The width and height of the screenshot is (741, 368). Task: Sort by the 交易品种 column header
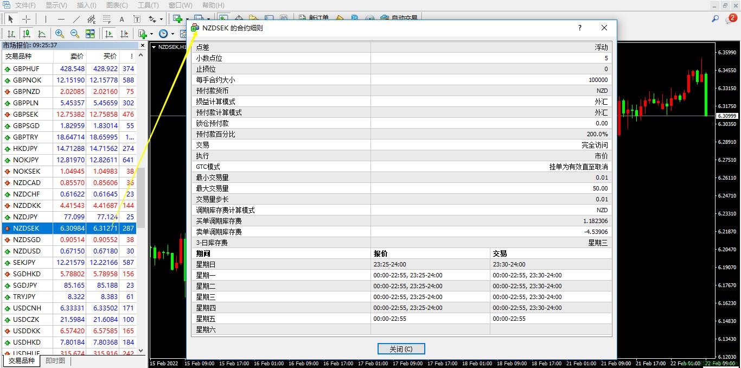(27, 56)
